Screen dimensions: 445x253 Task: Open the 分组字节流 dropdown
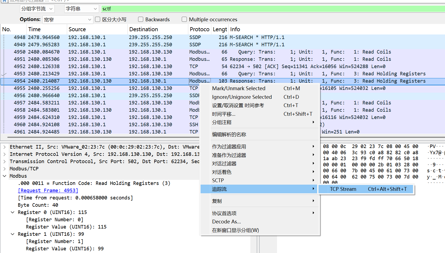(x=37, y=9)
